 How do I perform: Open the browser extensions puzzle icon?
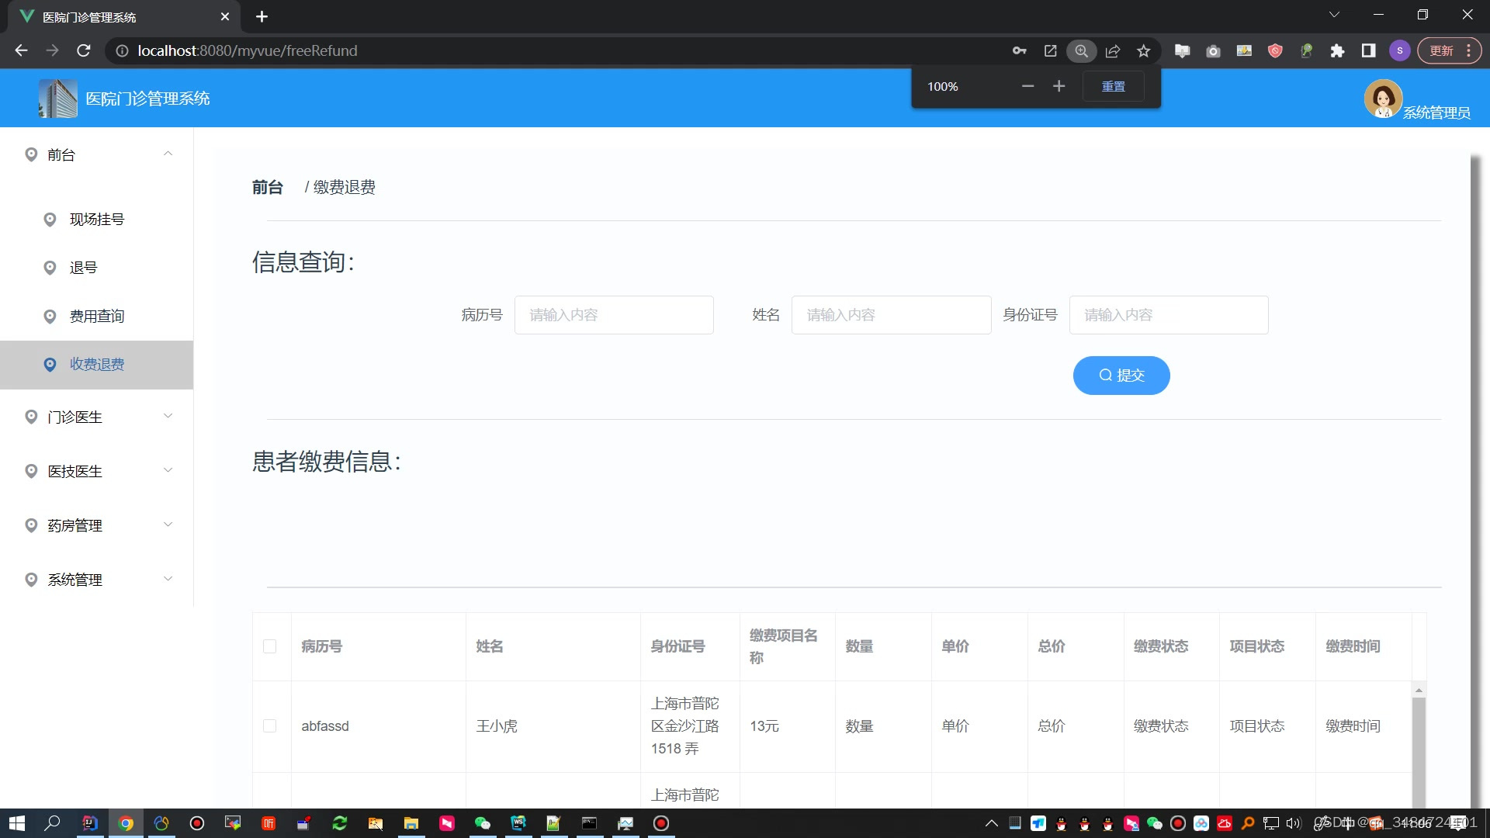[x=1337, y=50]
